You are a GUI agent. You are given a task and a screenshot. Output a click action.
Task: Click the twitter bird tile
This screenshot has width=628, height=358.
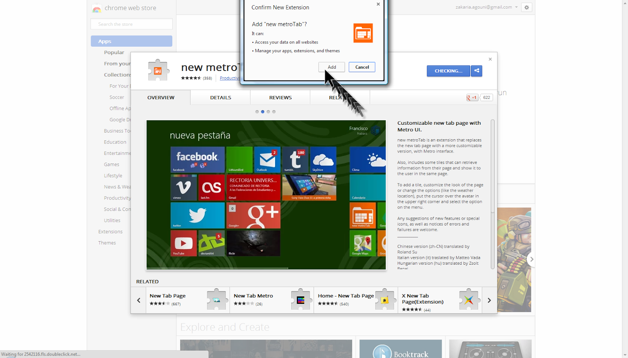point(197,215)
